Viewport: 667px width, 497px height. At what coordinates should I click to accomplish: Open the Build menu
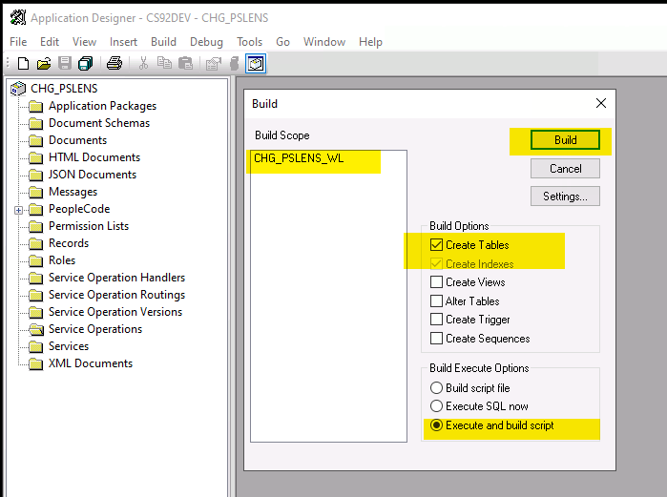[x=163, y=42]
